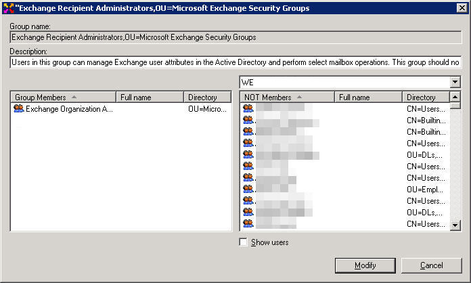Click the Cancel button
Screen dimensions: 471x283
[431, 265]
